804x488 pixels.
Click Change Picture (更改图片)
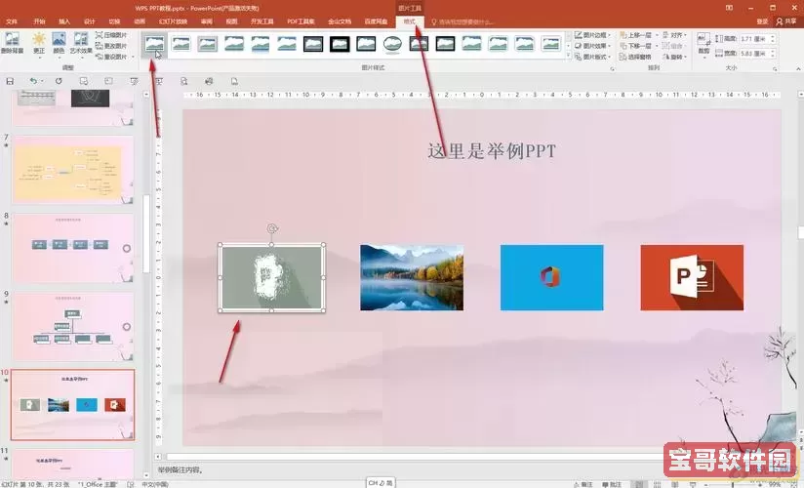[x=111, y=46]
